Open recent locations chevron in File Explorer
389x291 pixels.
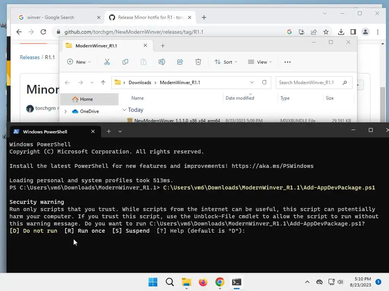pos(92,83)
